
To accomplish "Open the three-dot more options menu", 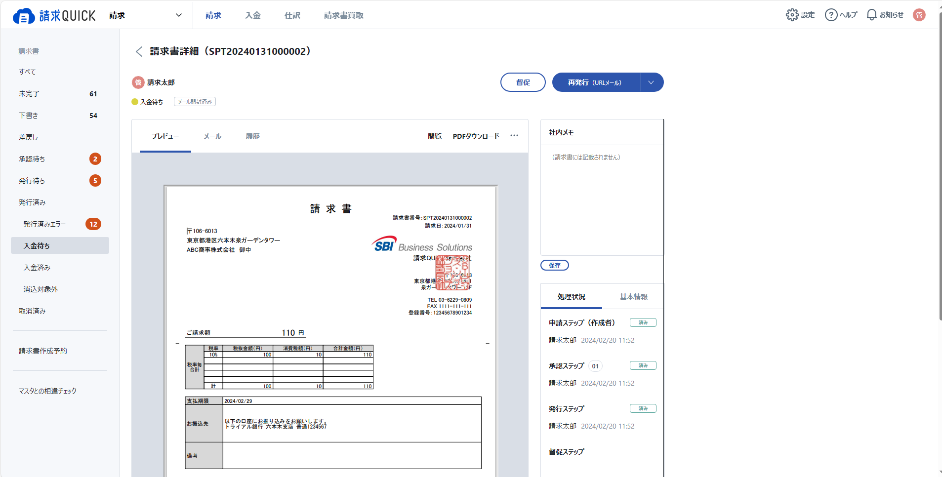I will pyautogui.click(x=514, y=136).
